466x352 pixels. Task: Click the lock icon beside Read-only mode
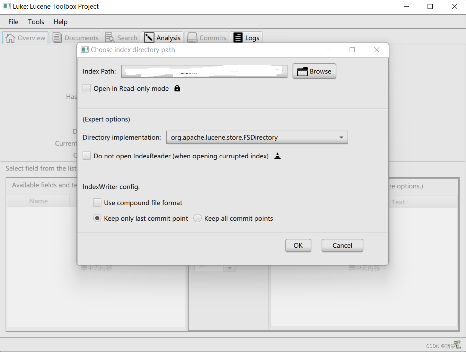[177, 88]
